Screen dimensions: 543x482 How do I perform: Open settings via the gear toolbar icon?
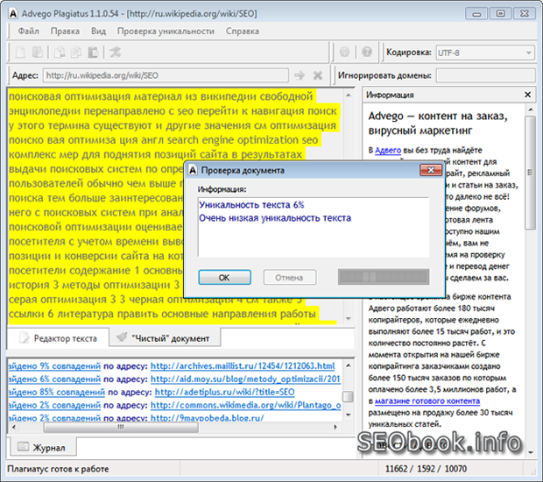coord(345,53)
